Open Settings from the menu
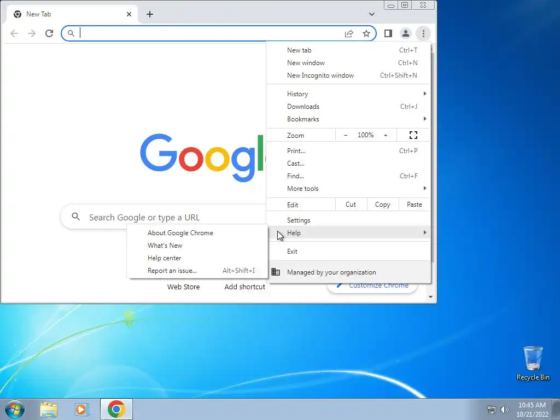Image resolution: width=560 pixels, height=420 pixels. [x=348, y=220]
